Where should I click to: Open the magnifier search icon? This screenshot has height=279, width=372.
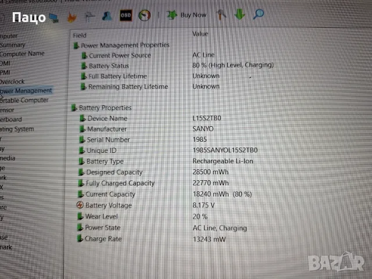259,14
